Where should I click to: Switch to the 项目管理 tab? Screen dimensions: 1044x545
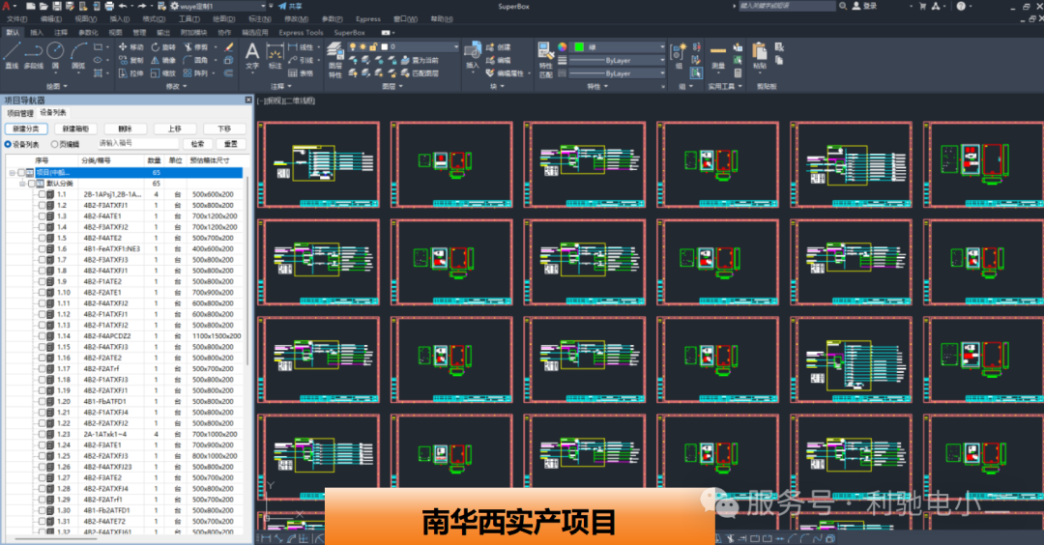[20, 113]
